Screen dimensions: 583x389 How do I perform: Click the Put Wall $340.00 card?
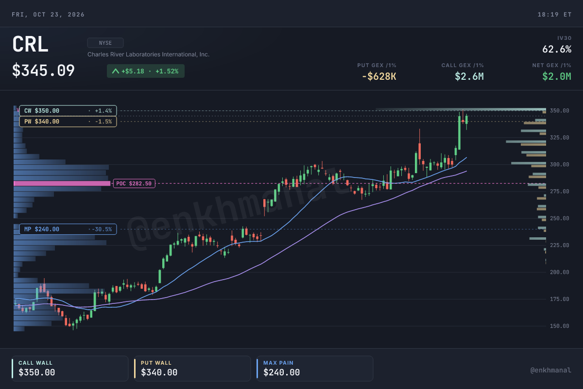[192, 369]
